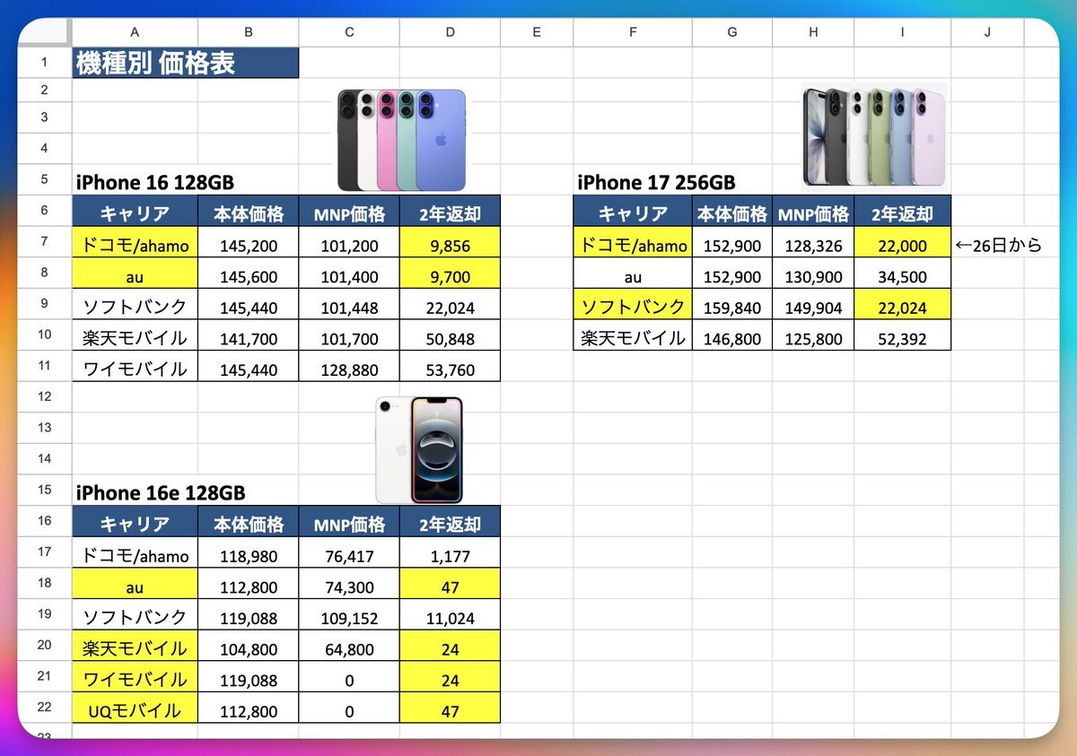Select the cell with 101,200

[x=349, y=242]
